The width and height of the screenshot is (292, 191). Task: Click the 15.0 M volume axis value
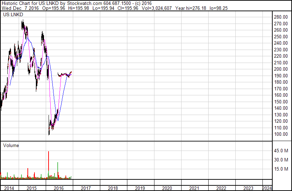click(281, 169)
